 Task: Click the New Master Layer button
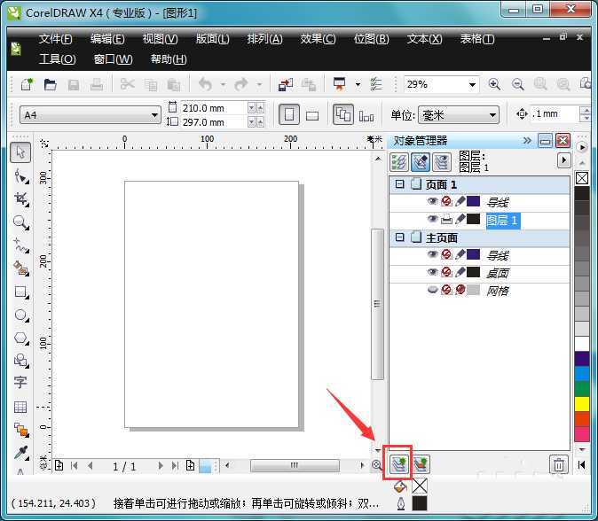click(x=421, y=463)
